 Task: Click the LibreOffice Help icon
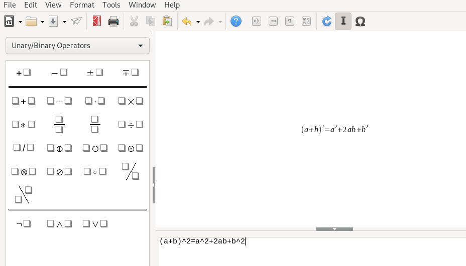pyautogui.click(x=236, y=21)
